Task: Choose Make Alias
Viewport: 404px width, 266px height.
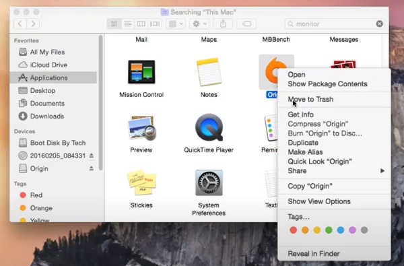Action: (x=334, y=152)
